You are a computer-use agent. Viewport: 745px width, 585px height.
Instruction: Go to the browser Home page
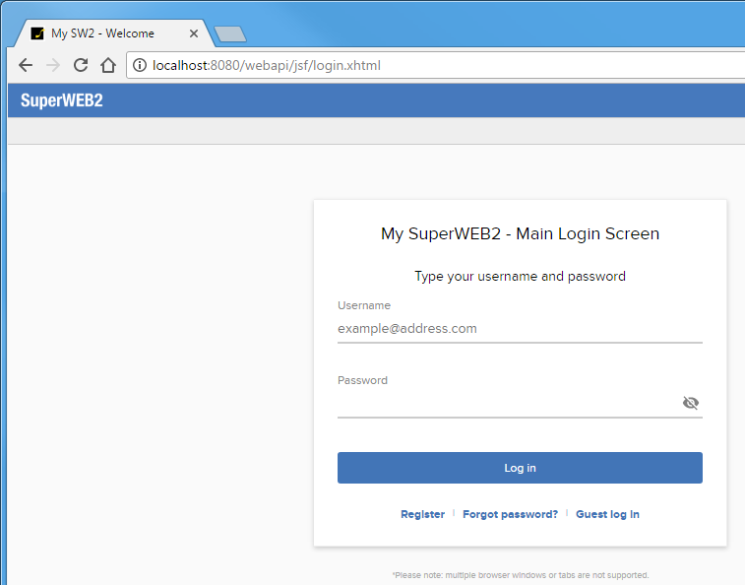point(108,66)
